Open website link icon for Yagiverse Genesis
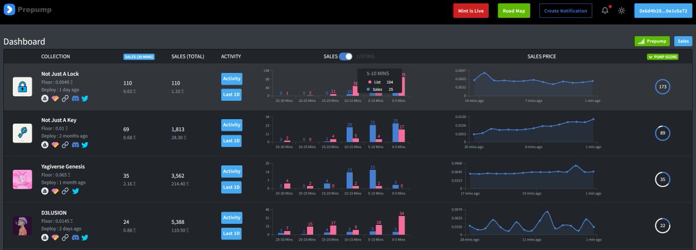The image size is (696, 250). point(65,190)
